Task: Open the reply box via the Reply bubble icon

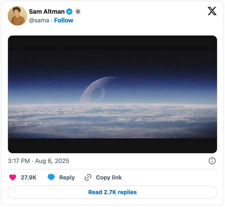Action: [51, 177]
